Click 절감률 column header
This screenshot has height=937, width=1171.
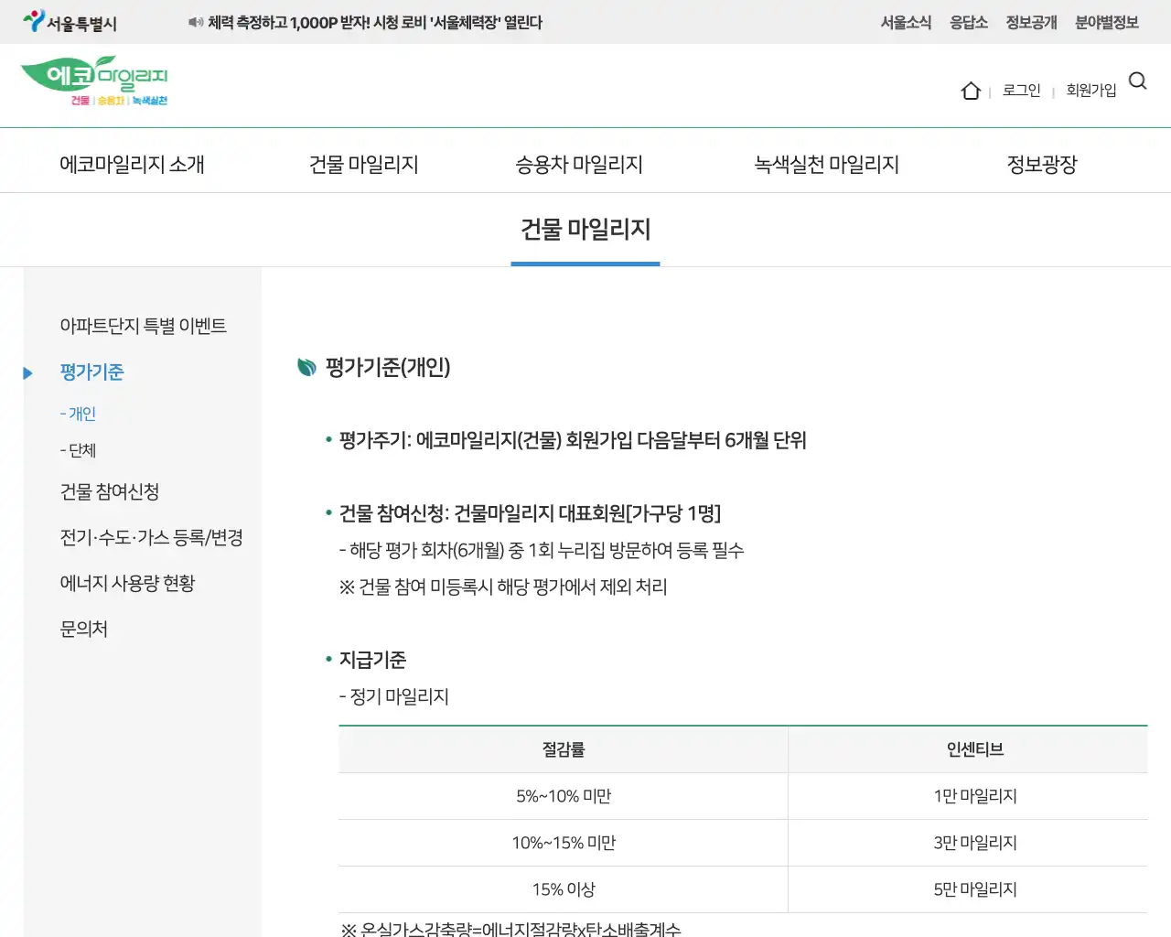pyautogui.click(x=564, y=749)
